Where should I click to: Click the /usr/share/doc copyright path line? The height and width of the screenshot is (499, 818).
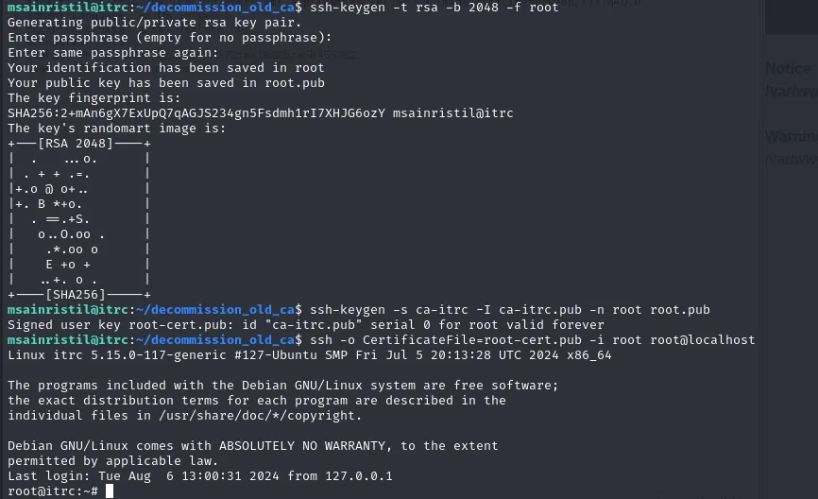184,416
